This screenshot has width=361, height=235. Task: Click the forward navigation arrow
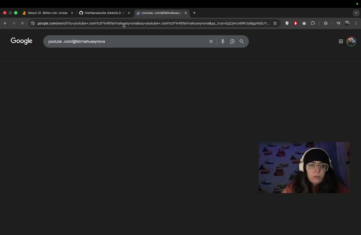click(x=14, y=23)
